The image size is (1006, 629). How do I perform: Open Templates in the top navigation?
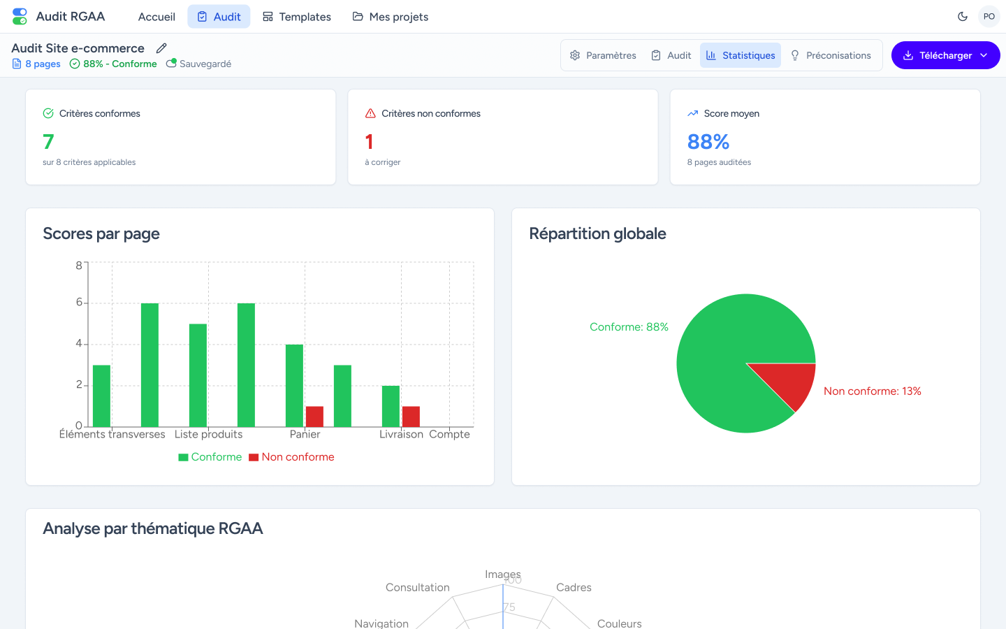pyautogui.click(x=297, y=17)
